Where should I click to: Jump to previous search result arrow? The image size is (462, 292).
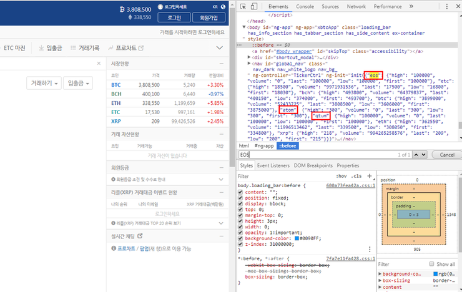416,155
